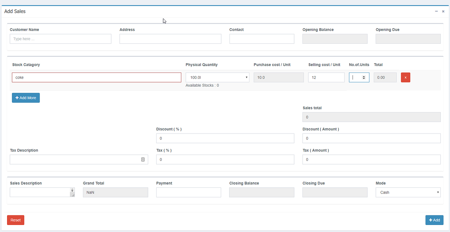The height and width of the screenshot is (232, 450).
Task: Remove the coke stock row
Action: pyautogui.click(x=405, y=77)
